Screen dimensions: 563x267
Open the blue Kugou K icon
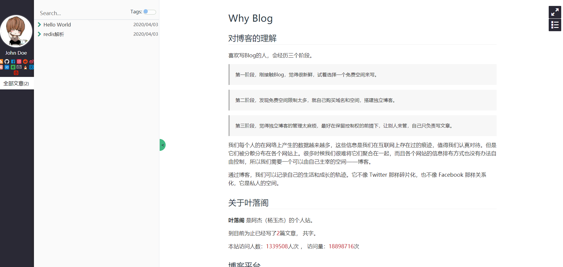(x=32, y=67)
